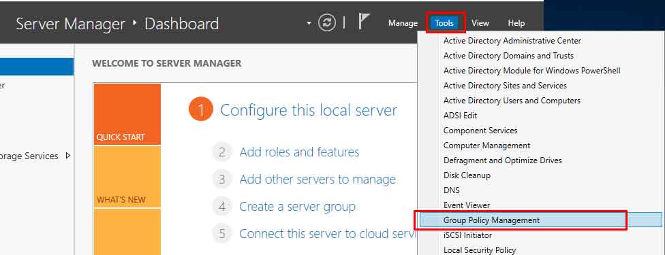
Task: Click Create a server group
Action: coord(297,207)
